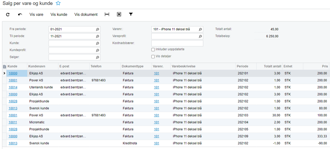Select the Micromatic customer name cell
The height and width of the screenshot is (149, 330).
(43, 122)
